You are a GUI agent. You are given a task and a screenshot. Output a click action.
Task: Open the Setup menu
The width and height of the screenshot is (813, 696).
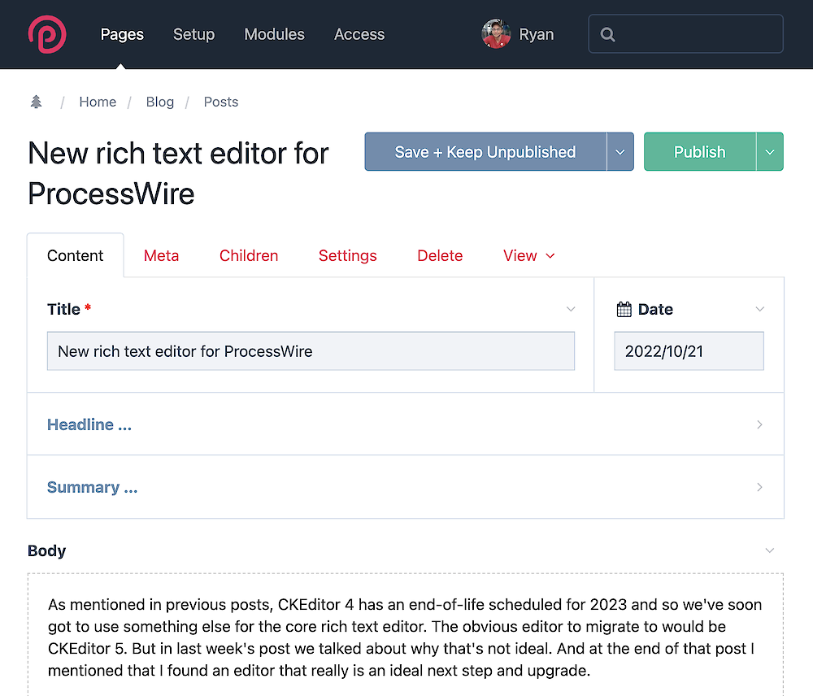[194, 34]
